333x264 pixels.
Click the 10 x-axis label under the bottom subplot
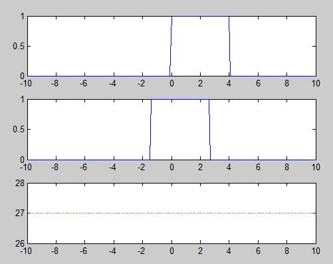coord(316,251)
